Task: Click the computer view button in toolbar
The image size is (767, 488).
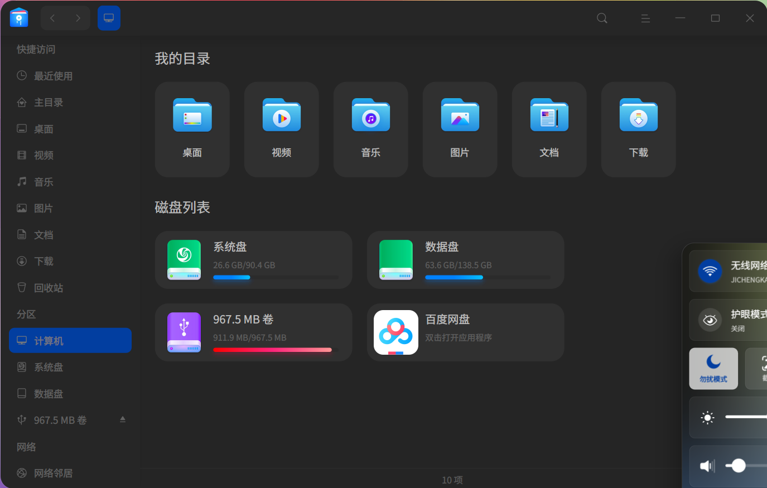Action: [109, 18]
